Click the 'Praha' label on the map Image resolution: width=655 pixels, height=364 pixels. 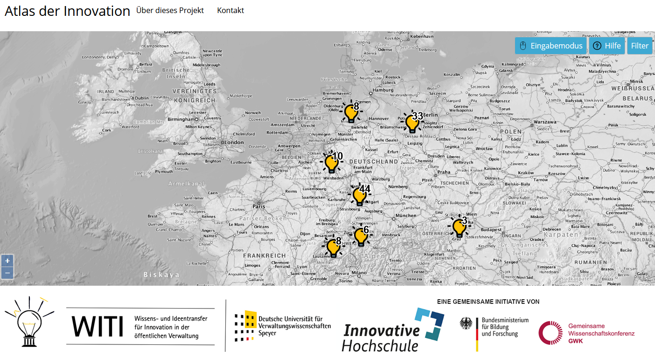pyautogui.click(x=444, y=172)
